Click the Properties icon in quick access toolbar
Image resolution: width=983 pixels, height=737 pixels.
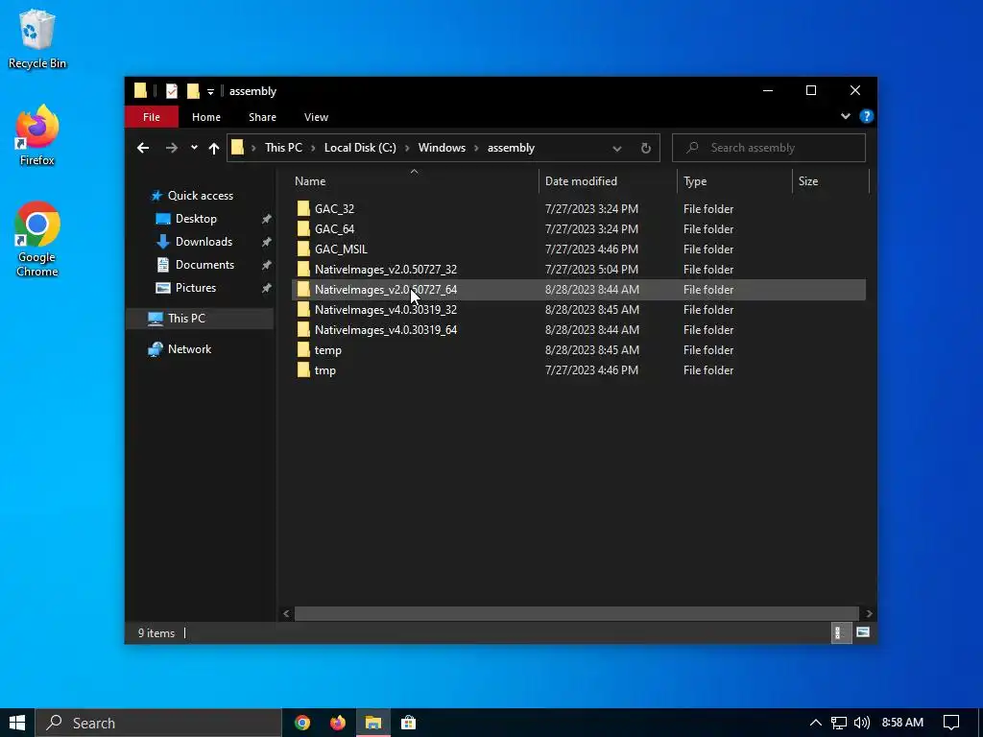pos(171,91)
